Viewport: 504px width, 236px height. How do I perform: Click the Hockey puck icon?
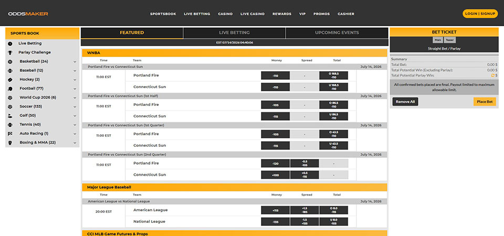tap(10, 79)
